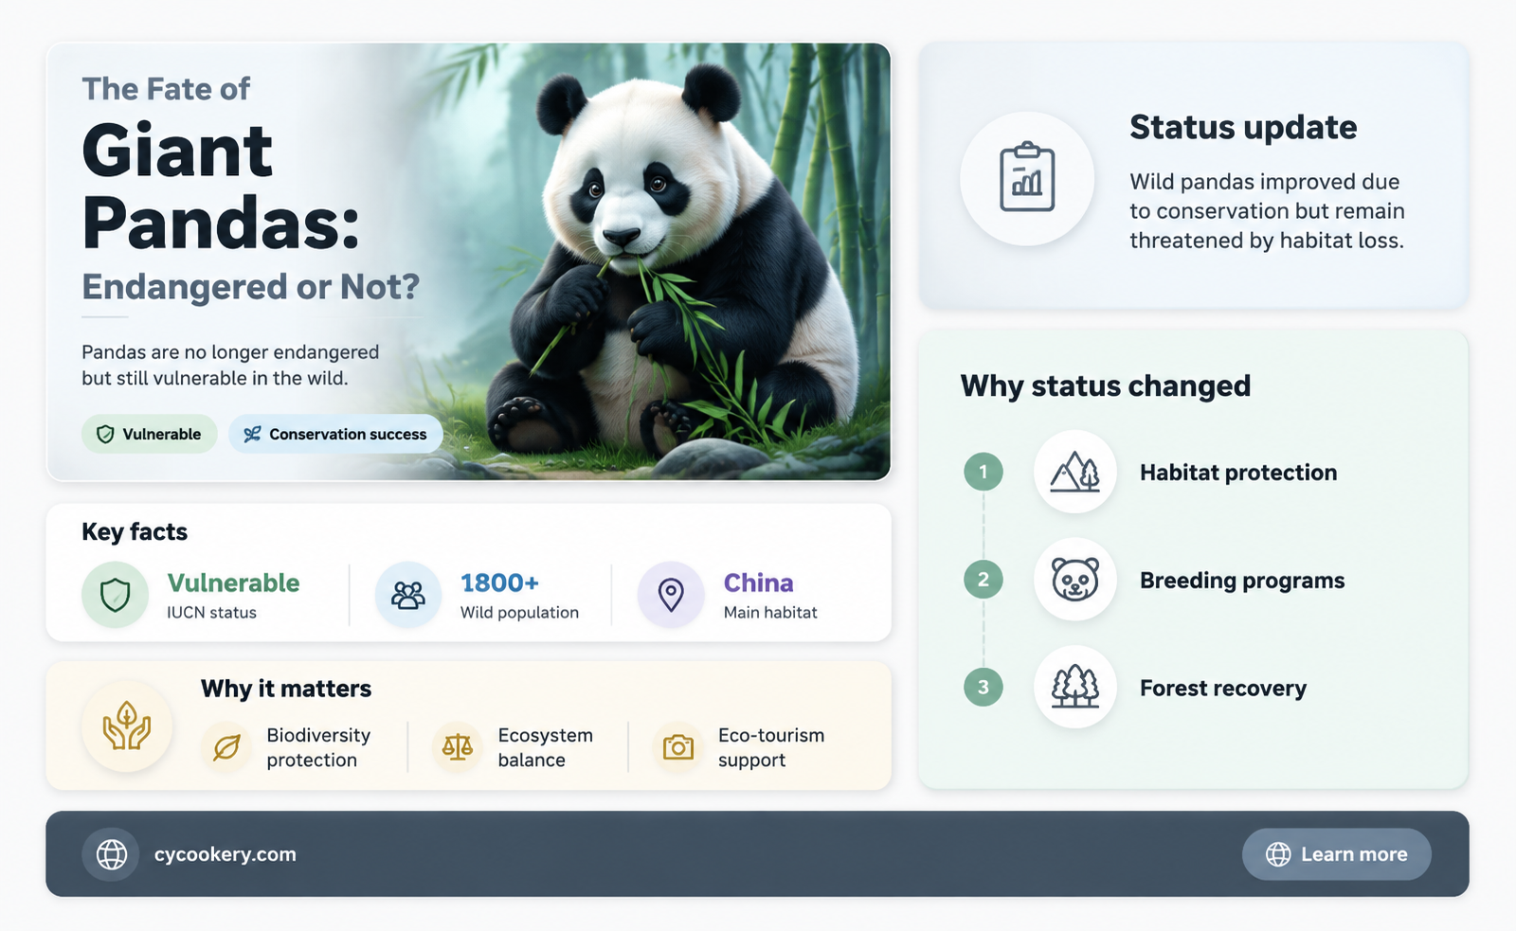The width and height of the screenshot is (1516, 931).
Task: Click the Habitat protection mountain icon
Action: (1075, 472)
